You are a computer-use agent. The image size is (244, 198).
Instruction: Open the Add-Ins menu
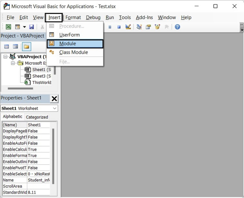(x=144, y=17)
